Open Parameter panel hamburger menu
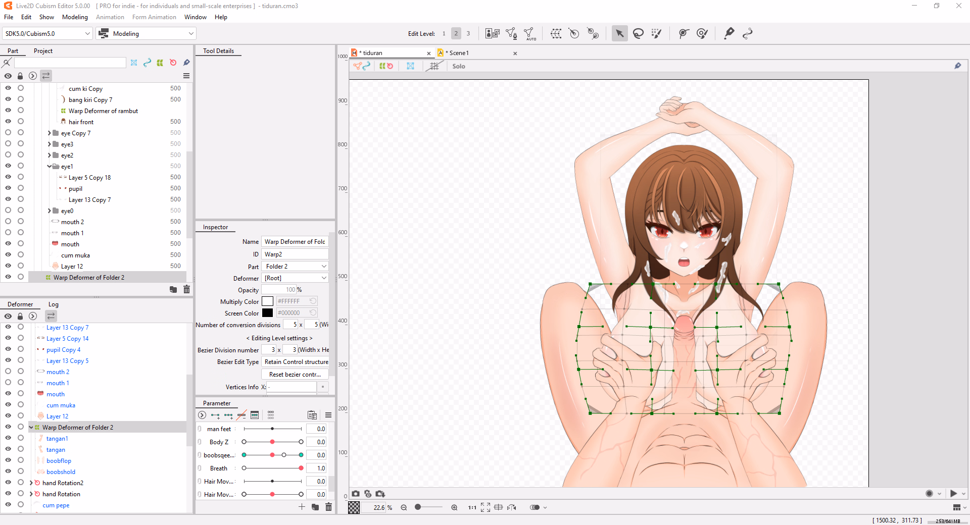 click(x=328, y=415)
